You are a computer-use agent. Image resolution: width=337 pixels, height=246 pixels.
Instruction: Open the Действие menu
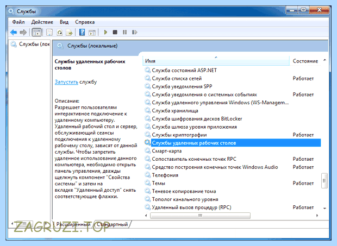pyautogui.click(x=42, y=22)
